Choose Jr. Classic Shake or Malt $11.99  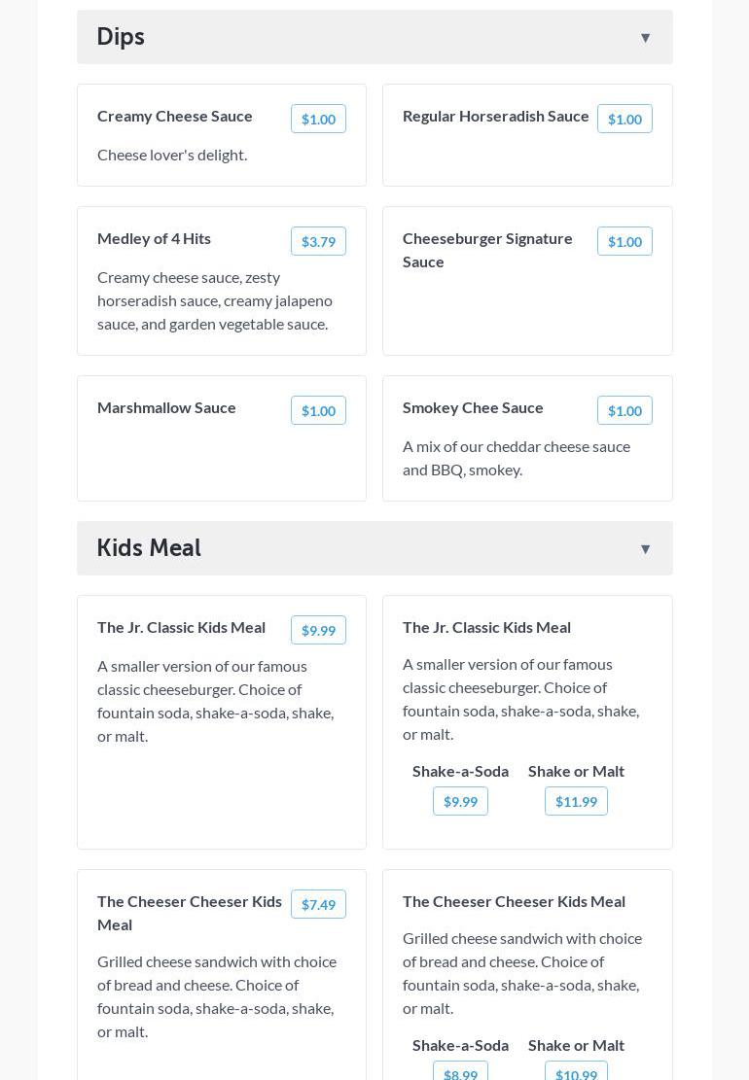click(x=576, y=801)
